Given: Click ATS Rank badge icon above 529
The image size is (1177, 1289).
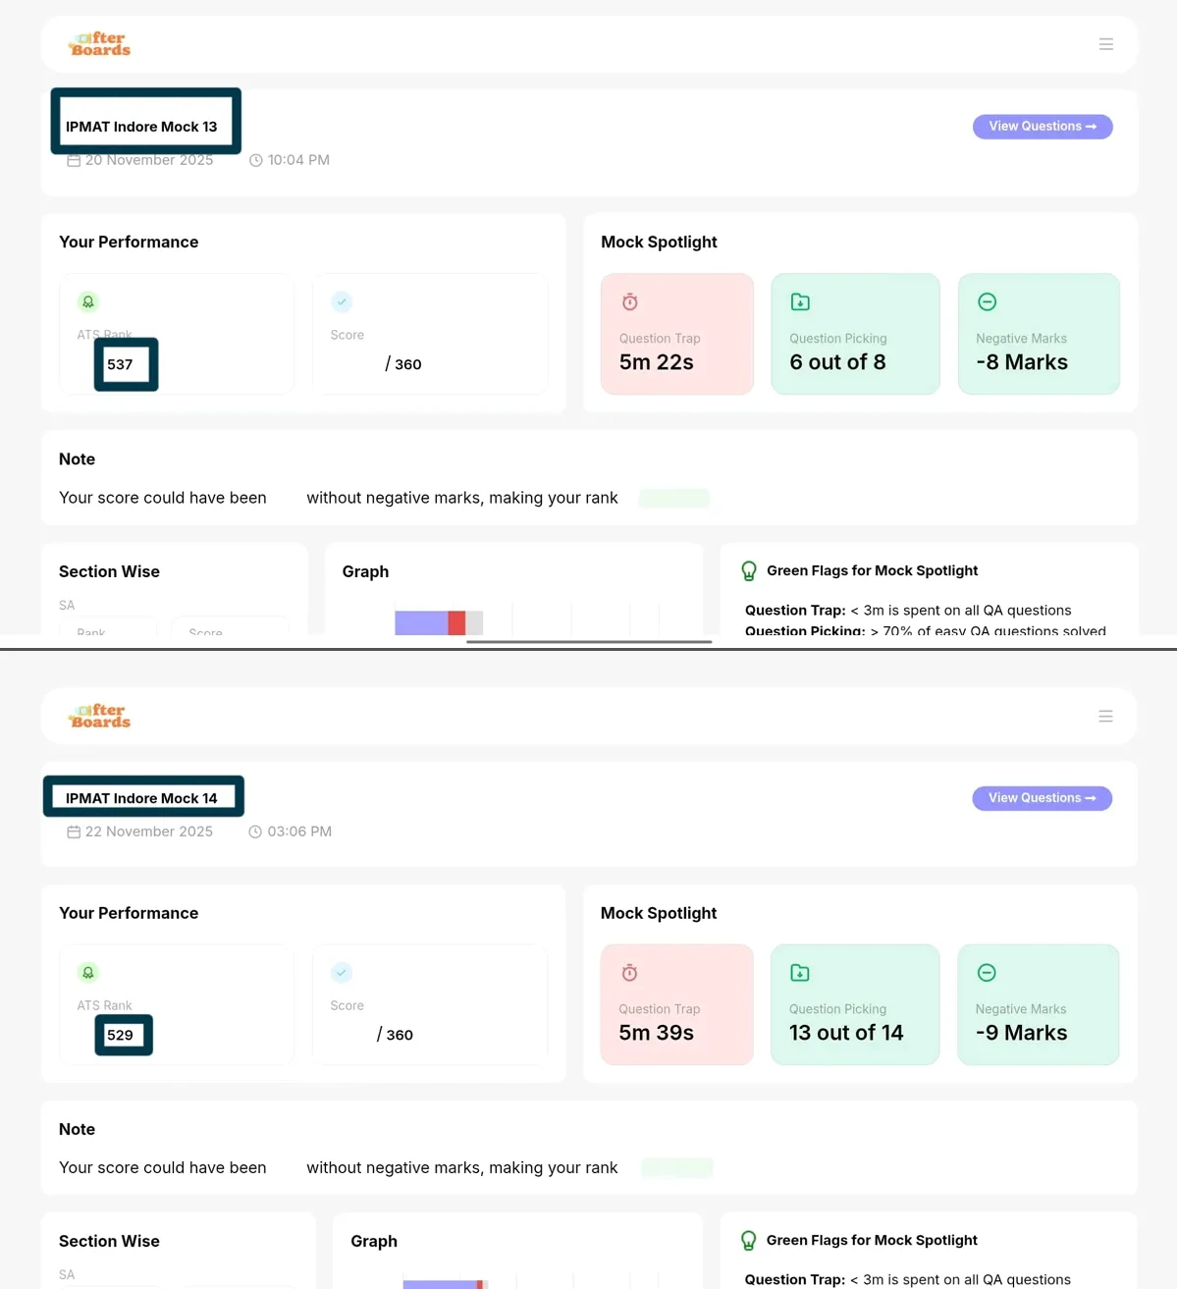Looking at the screenshot, I should point(88,973).
